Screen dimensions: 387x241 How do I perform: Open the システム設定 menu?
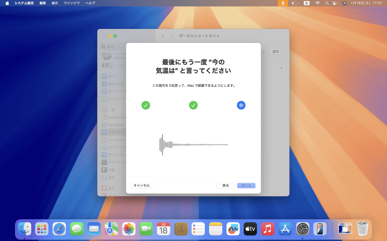tap(24, 3)
